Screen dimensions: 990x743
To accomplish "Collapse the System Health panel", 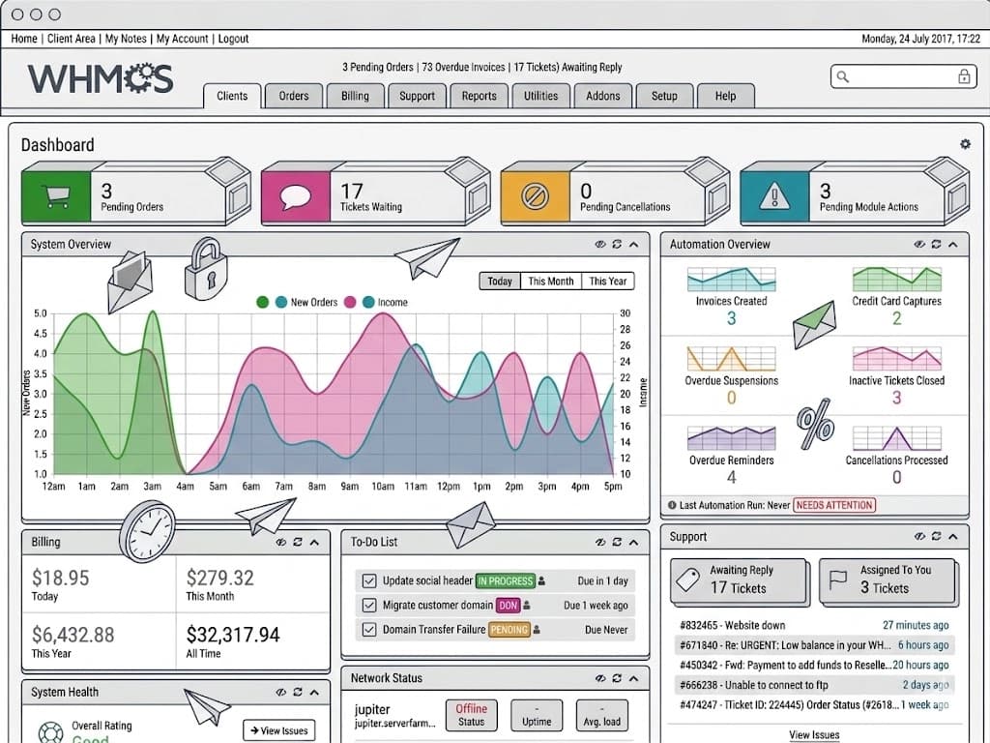I will [x=314, y=692].
